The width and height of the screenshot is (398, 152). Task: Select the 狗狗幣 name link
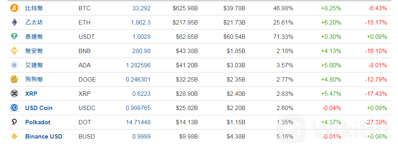pos(34,80)
